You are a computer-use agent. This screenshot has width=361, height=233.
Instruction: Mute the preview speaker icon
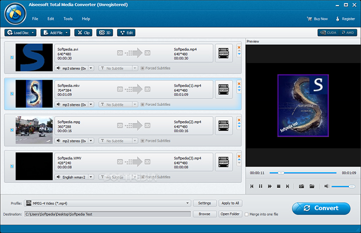tap(326, 186)
